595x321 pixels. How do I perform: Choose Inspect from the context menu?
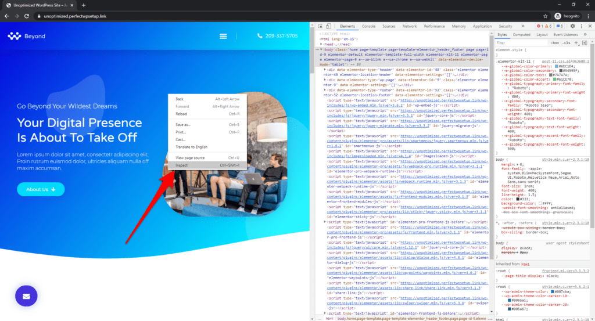click(x=207, y=165)
